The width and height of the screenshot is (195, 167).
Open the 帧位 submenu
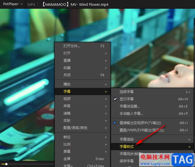83,137
